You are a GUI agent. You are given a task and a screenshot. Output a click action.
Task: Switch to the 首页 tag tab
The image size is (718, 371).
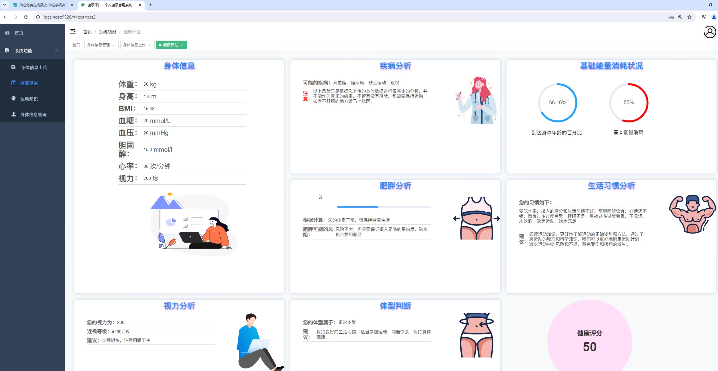pyautogui.click(x=76, y=45)
